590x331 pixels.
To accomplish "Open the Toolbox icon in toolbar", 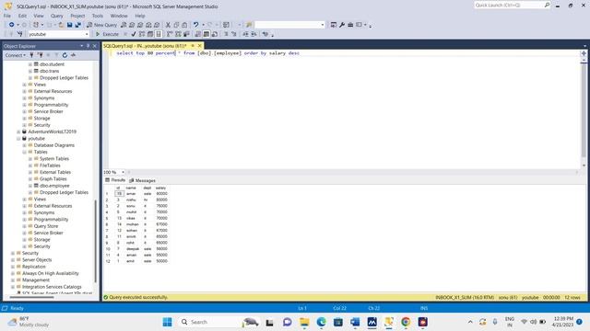I will tap(350, 25).
